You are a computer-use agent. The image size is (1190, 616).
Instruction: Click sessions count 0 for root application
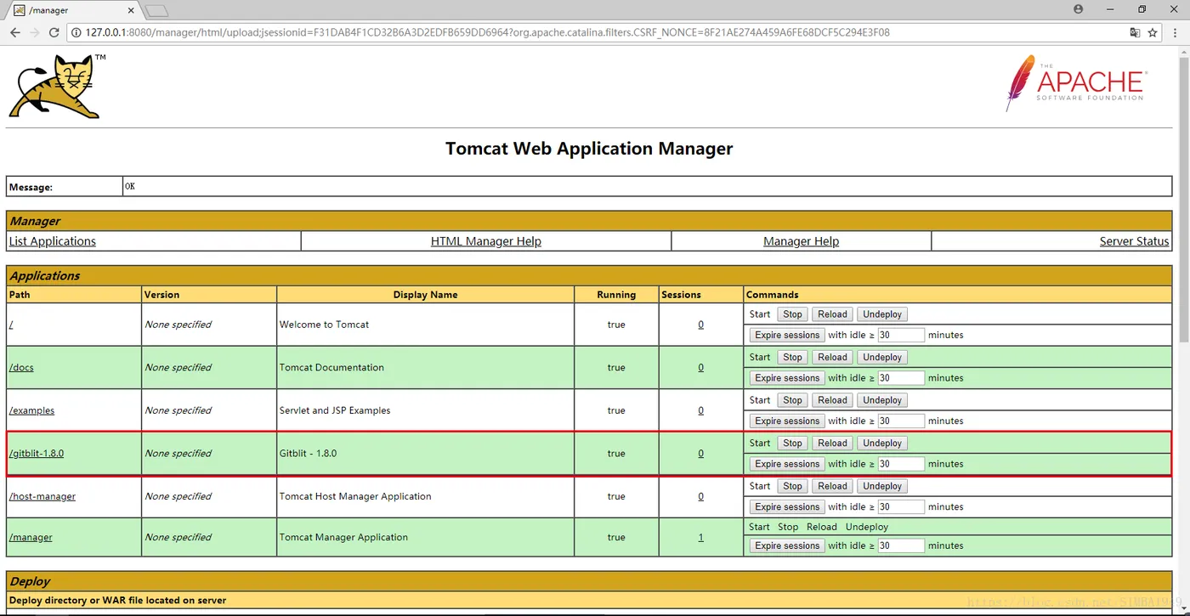coord(700,325)
